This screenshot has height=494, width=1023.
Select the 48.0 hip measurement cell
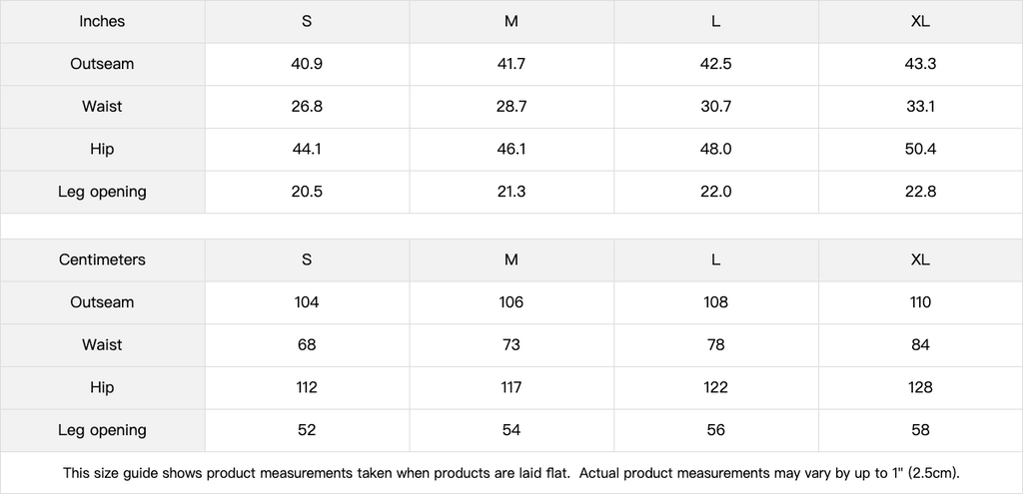tap(716, 149)
